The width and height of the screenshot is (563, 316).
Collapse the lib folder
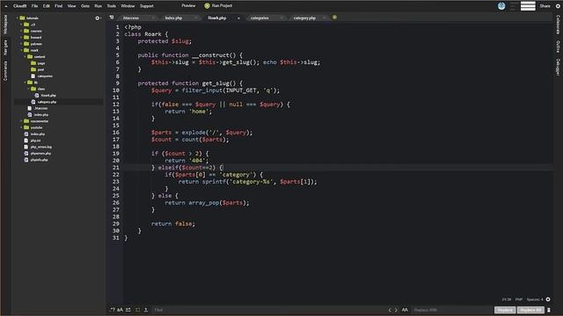(25, 83)
